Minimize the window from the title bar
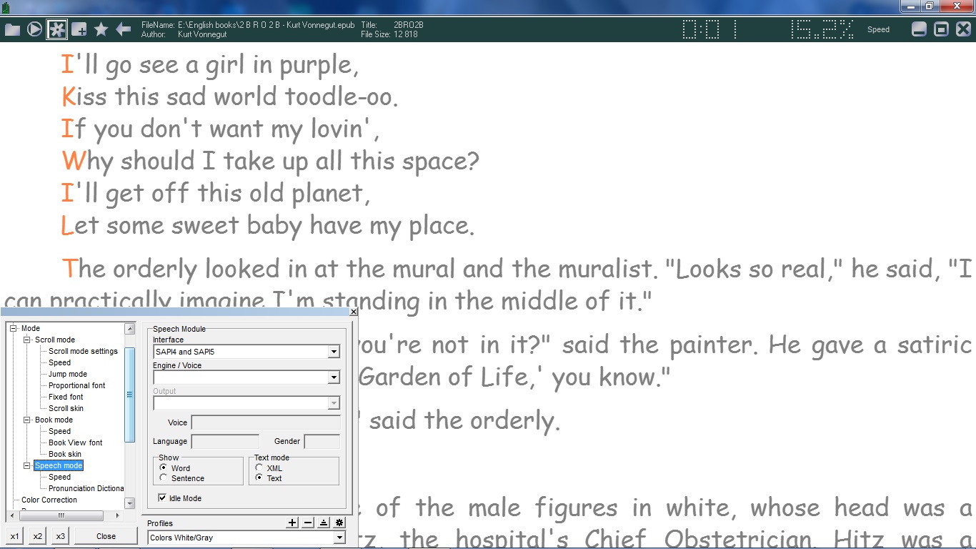Viewport: 976px width, 549px height. click(x=910, y=6)
